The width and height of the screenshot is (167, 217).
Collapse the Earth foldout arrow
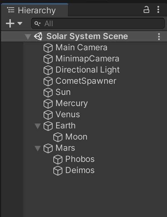38,126
